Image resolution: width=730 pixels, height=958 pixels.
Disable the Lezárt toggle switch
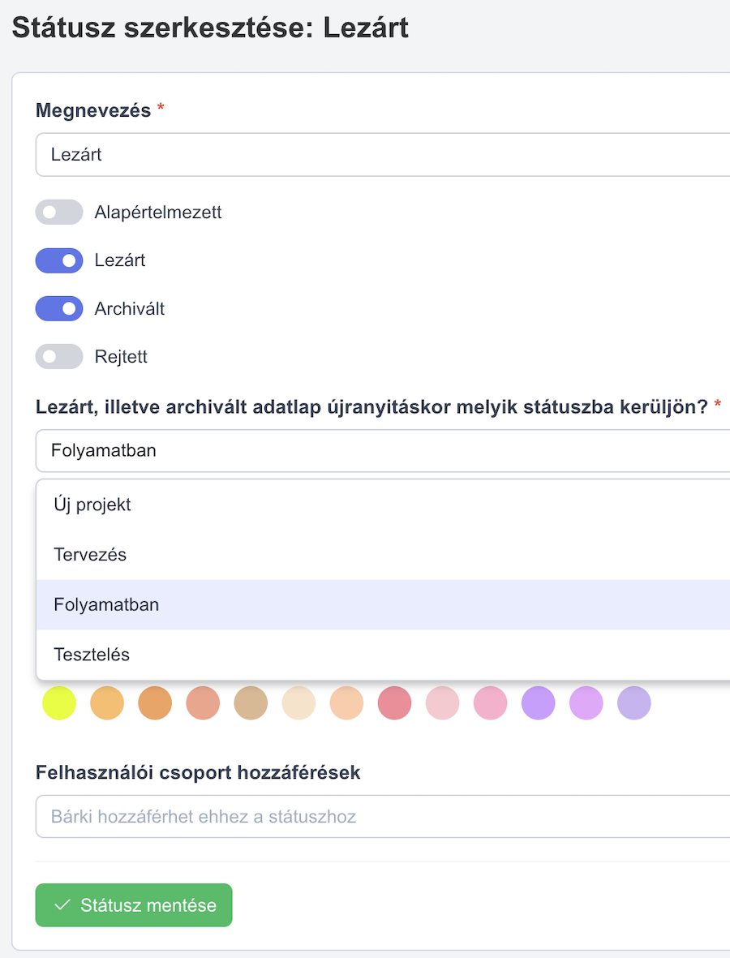click(x=58, y=260)
